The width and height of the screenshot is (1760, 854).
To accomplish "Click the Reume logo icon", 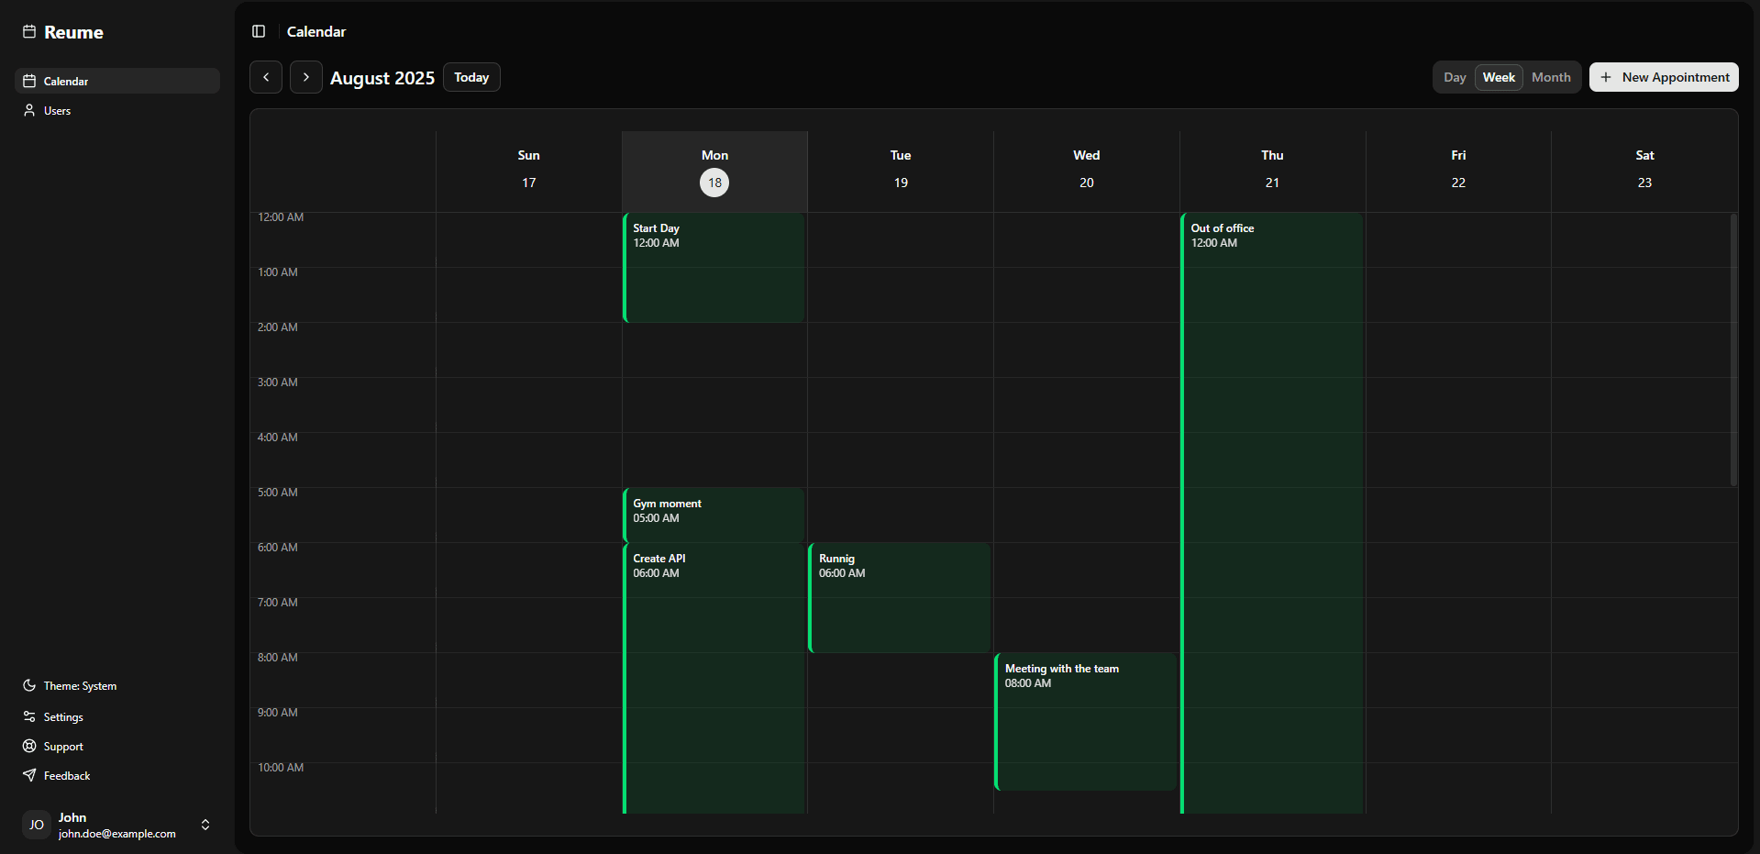I will click(x=29, y=32).
